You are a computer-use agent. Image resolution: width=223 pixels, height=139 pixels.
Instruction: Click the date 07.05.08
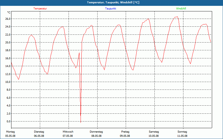[68, 136]
